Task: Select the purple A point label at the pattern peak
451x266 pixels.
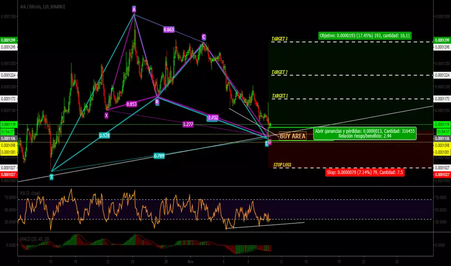Action: coord(134,10)
